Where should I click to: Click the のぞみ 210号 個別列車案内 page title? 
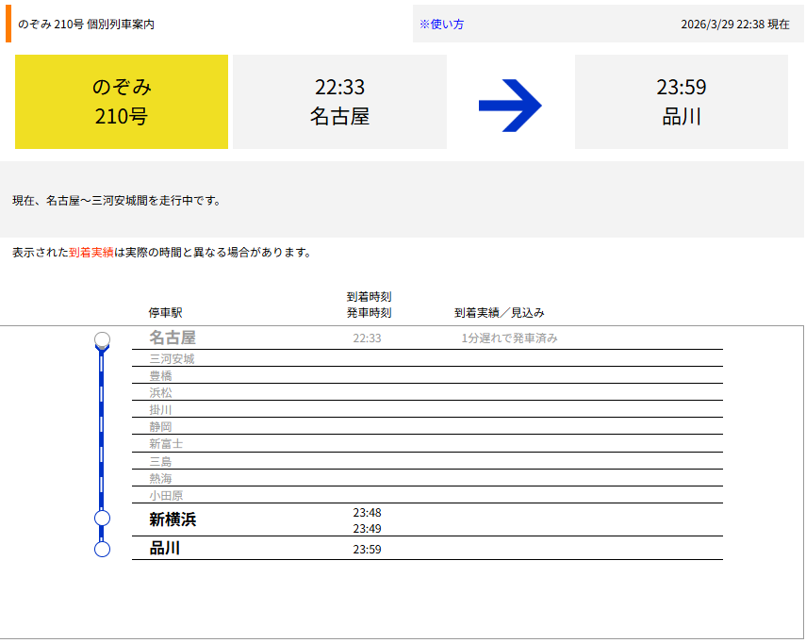coord(86,25)
